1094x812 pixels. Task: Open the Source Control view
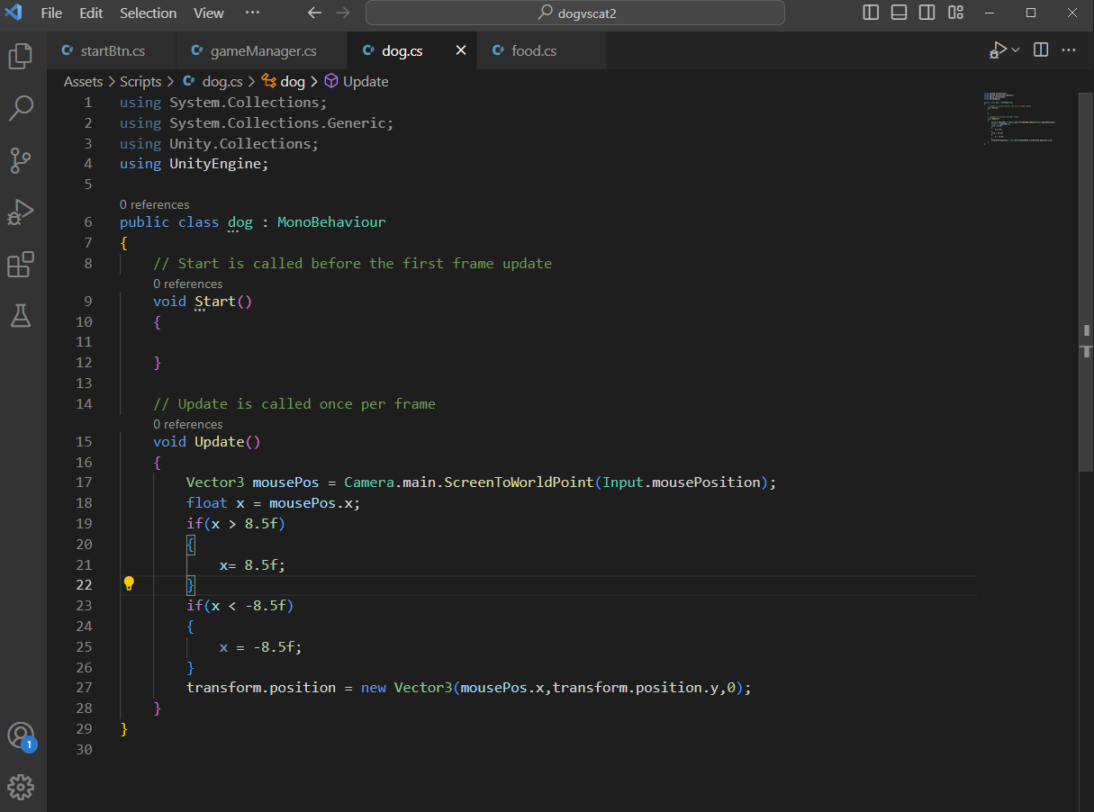[20, 161]
